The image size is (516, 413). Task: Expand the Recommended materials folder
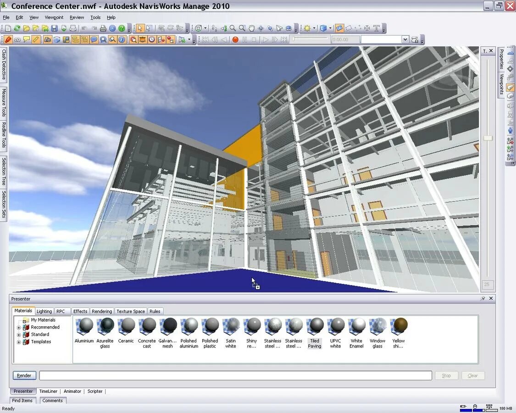pos(19,328)
